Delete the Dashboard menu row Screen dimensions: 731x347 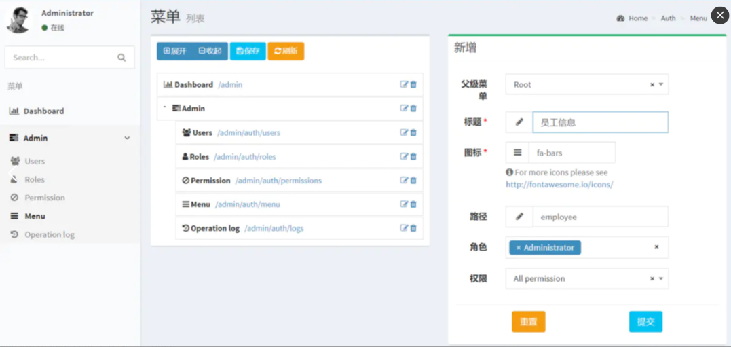[413, 84]
